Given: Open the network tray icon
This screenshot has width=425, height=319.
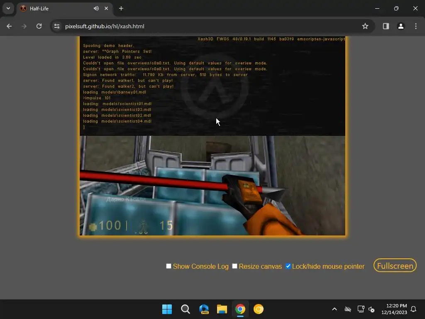Looking at the screenshot, I should (x=361, y=309).
